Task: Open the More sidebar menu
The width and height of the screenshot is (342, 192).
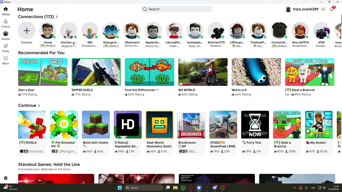Action: click(x=6, y=58)
